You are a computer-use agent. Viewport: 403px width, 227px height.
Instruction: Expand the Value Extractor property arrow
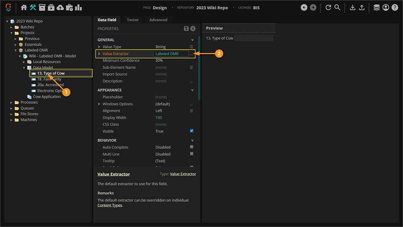[99, 54]
